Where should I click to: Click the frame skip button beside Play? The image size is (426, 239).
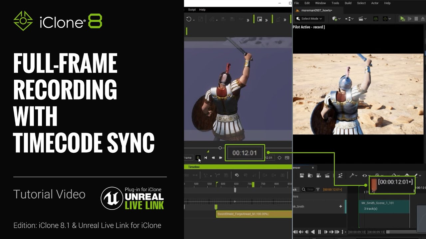click(x=410, y=19)
